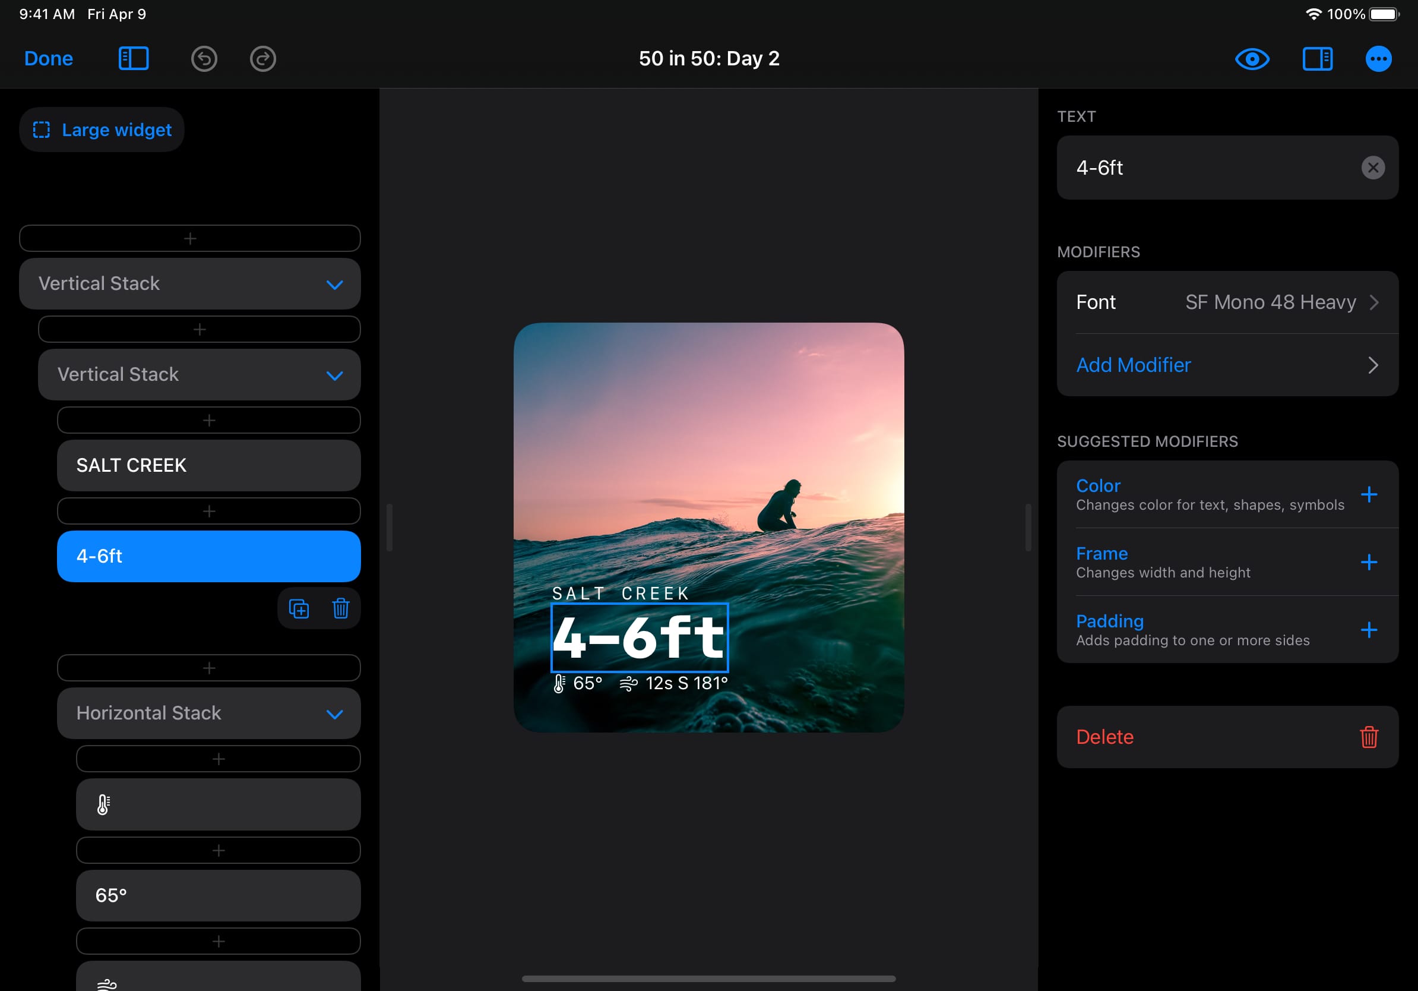Duplicate the selected 4-6ft layer
This screenshot has height=991, width=1418.
[x=299, y=608]
